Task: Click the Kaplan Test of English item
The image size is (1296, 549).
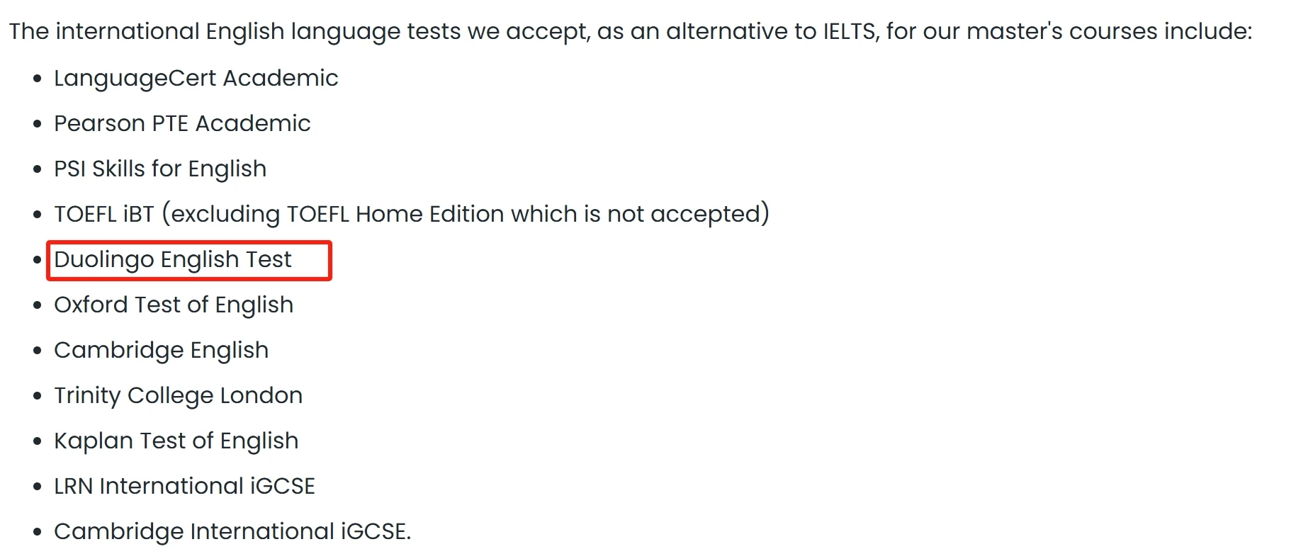Action: [176, 441]
